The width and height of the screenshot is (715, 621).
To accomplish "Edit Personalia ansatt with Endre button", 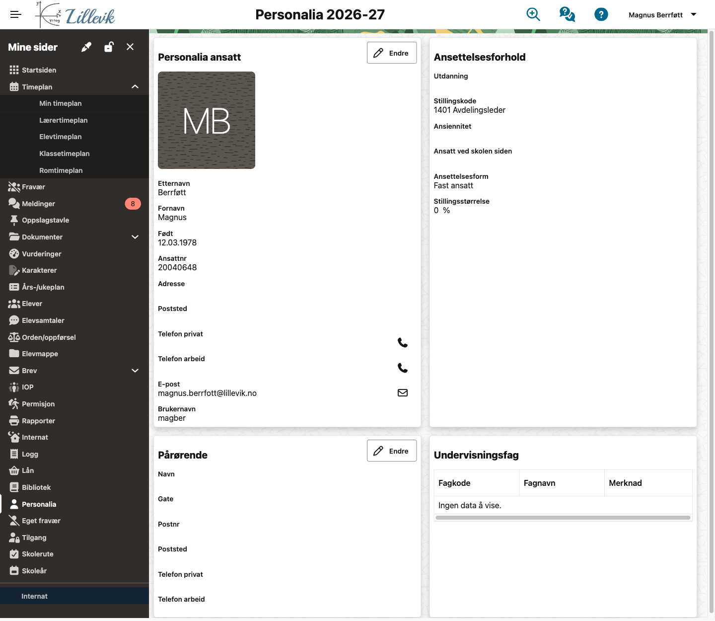I will tap(392, 53).
